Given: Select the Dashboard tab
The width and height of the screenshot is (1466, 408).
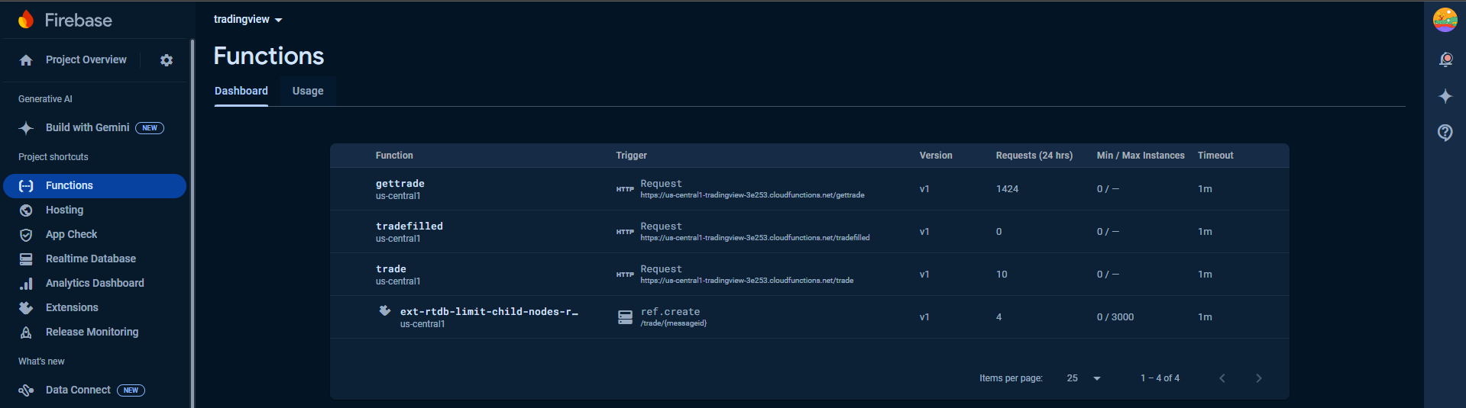Looking at the screenshot, I should (x=241, y=91).
